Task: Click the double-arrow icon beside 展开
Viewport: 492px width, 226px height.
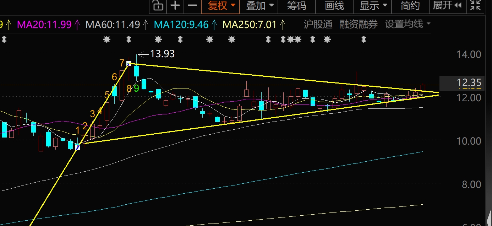Action: click(x=458, y=6)
